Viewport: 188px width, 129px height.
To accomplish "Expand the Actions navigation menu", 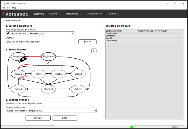I will coord(54,14).
